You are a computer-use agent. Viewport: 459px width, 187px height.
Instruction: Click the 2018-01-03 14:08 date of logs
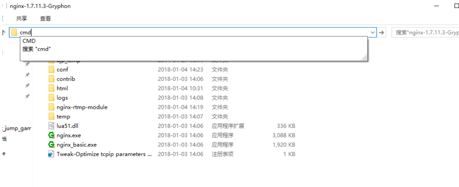[180, 98]
